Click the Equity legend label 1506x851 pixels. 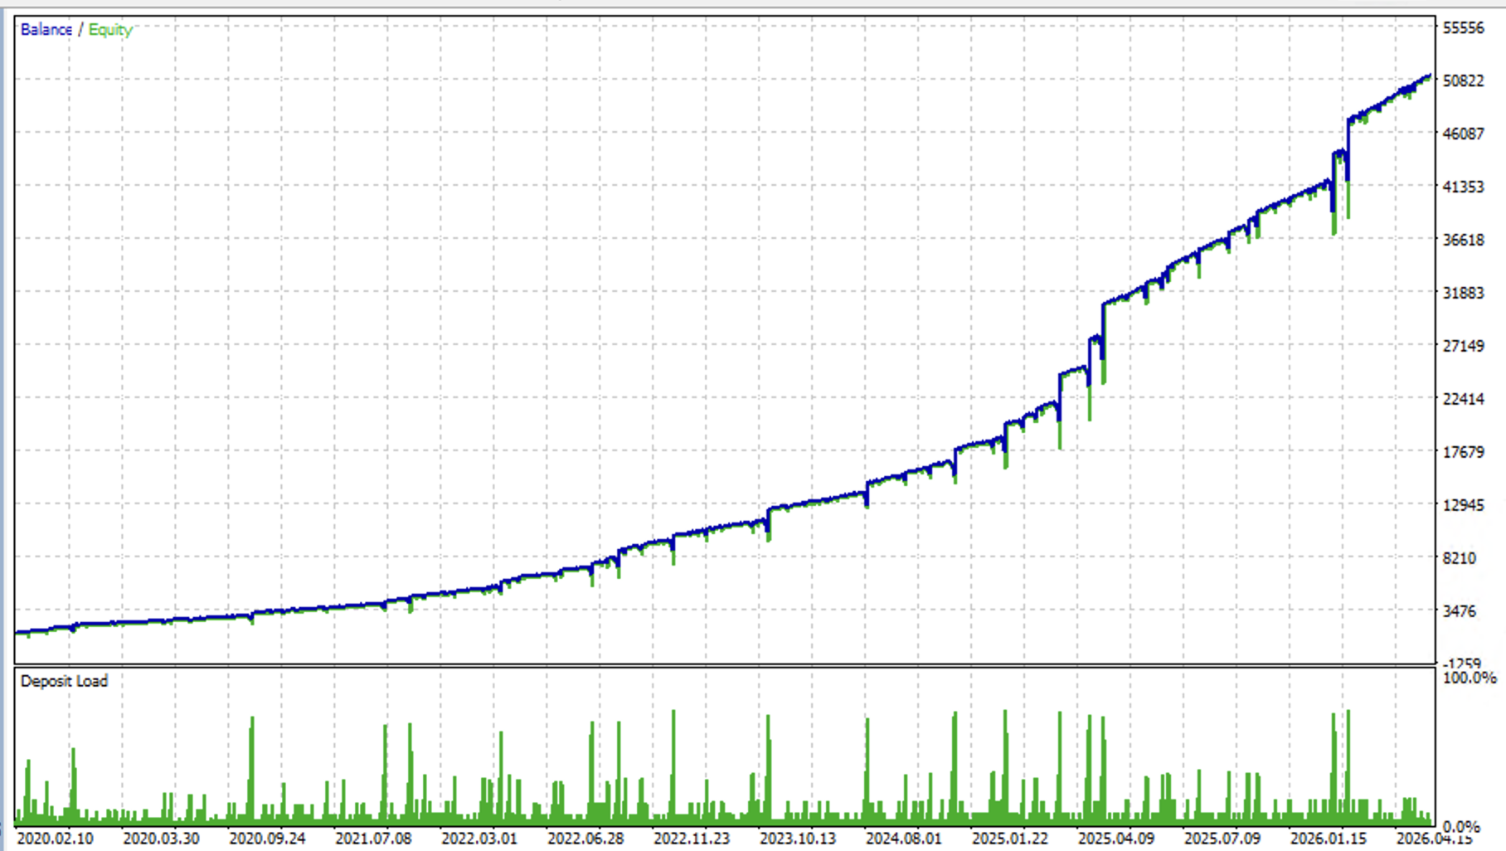pyautogui.click(x=110, y=30)
